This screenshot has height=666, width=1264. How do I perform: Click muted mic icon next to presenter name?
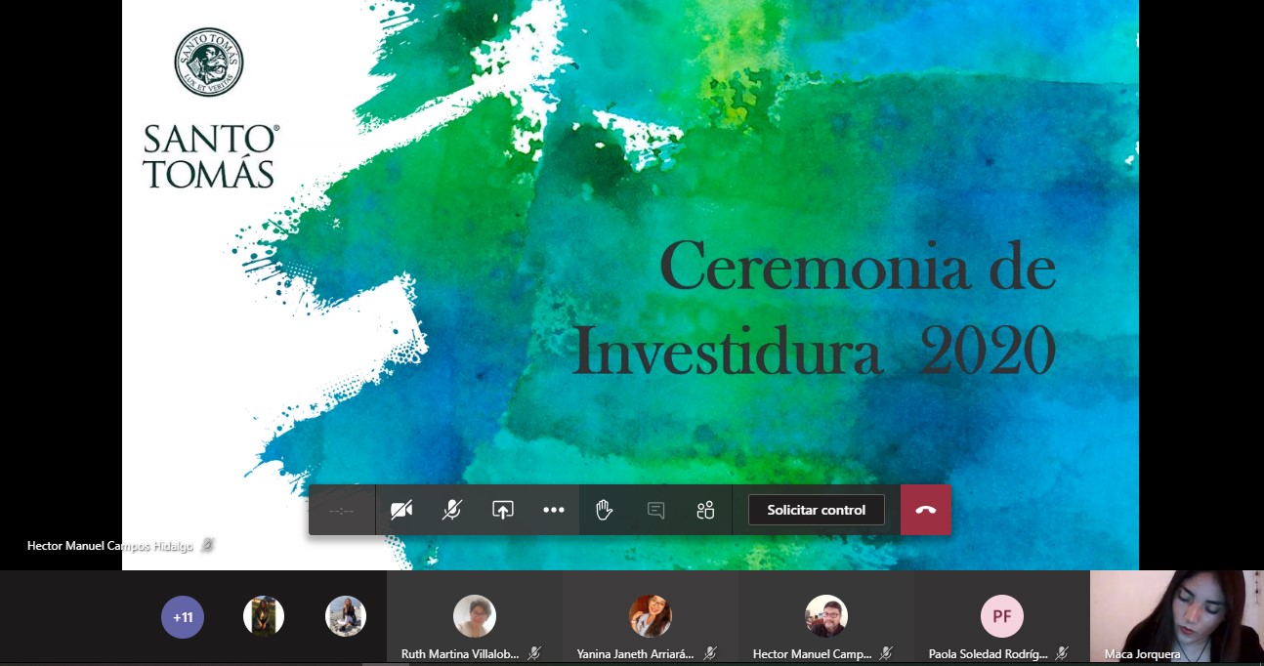(207, 546)
